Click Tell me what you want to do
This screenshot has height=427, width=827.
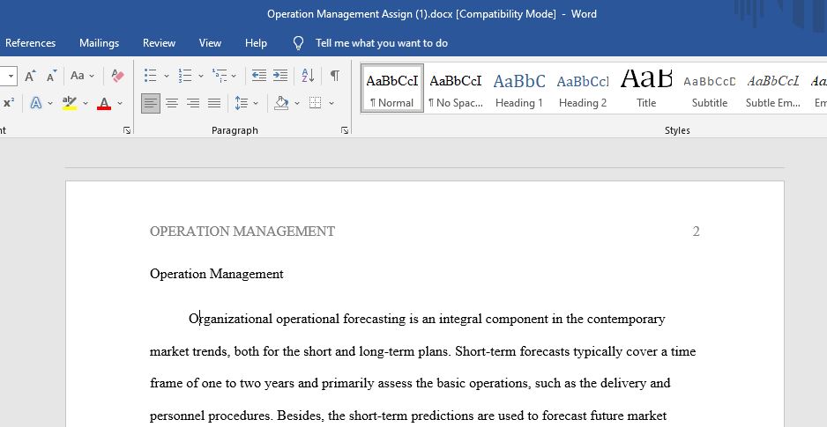click(x=382, y=43)
